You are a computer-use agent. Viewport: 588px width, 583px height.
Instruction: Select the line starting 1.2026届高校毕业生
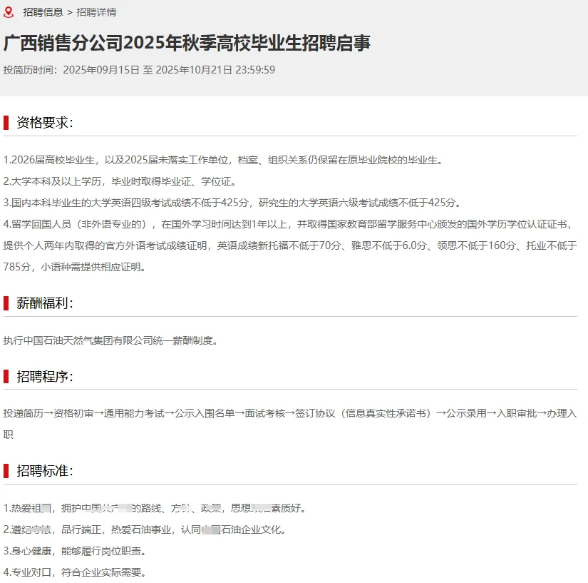pos(224,161)
